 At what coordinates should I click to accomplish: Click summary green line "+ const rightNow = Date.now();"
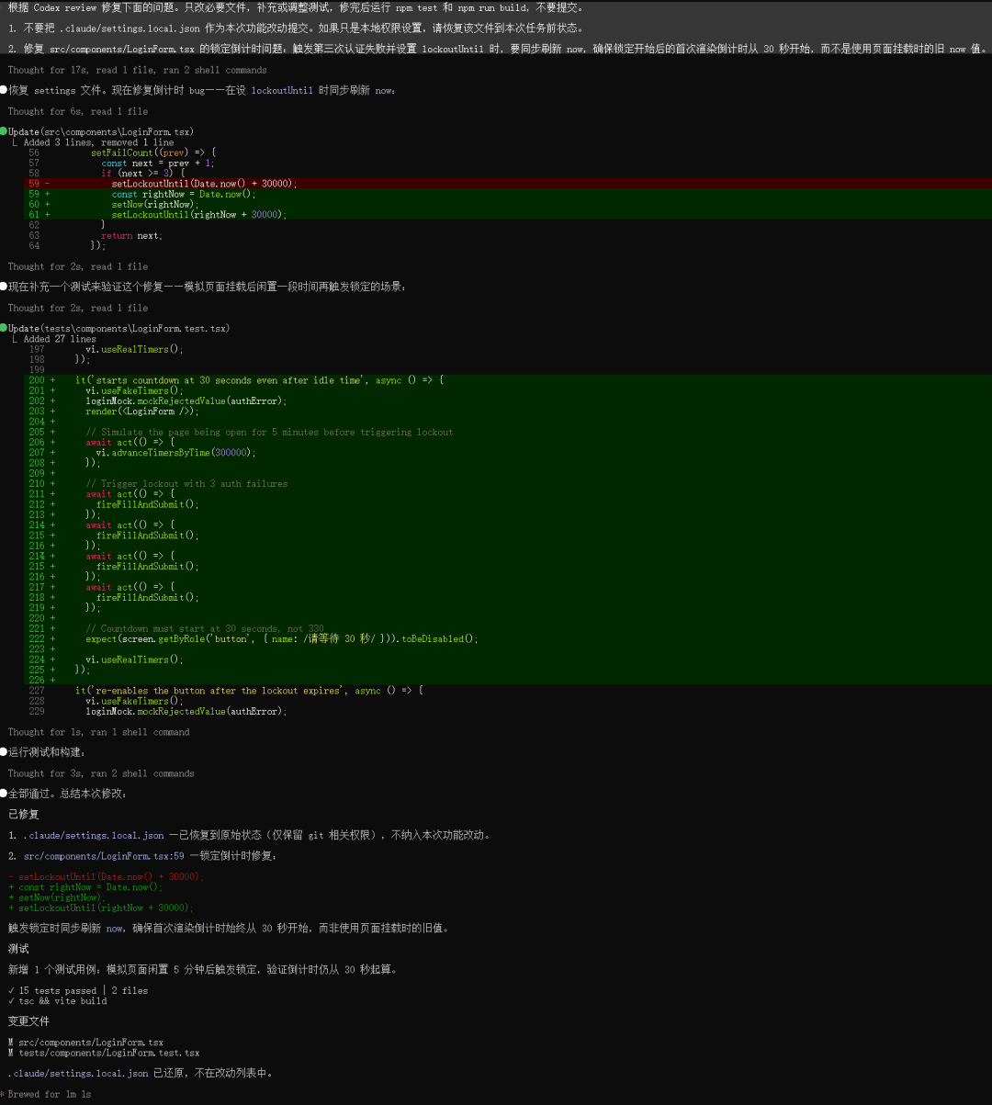(85, 887)
